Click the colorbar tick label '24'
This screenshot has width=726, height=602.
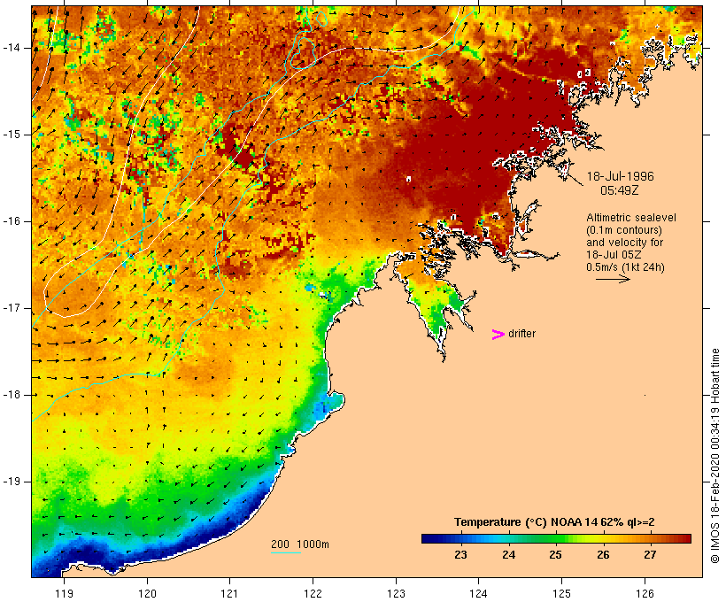pyautogui.click(x=508, y=555)
